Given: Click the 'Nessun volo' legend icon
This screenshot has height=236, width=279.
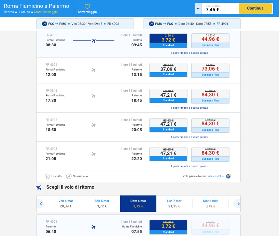Looking at the screenshot, I should coord(69,176).
